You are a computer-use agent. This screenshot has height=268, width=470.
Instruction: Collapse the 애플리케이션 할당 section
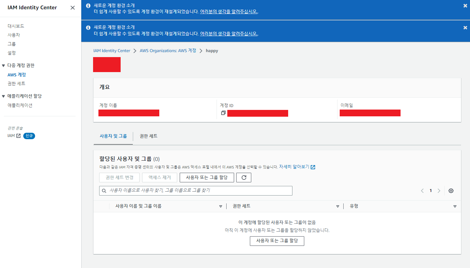pyautogui.click(x=4, y=96)
